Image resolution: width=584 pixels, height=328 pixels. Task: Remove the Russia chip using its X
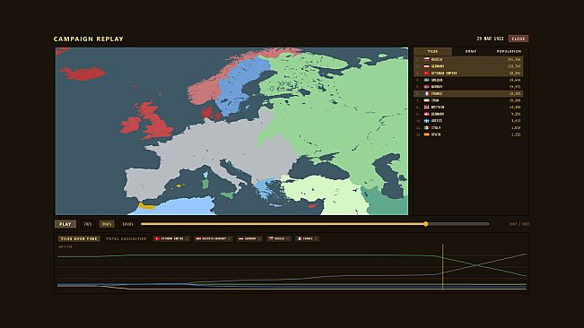(288, 238)
